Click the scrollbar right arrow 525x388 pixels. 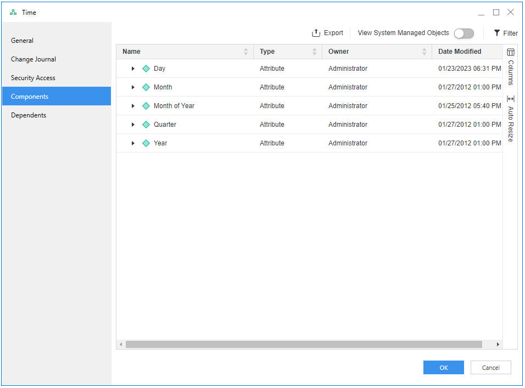pyautogui.click(x=498, y=344)
